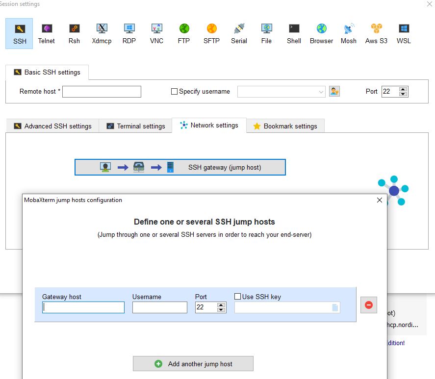Decrease the basic SSH Port number
This screenshot has height=379, width=435.
point(403,94)
